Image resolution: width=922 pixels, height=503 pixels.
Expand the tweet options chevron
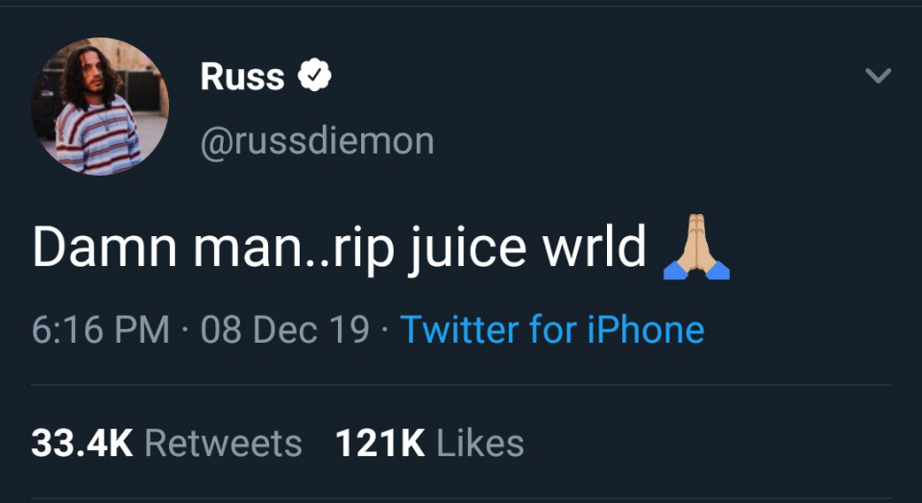878,76
